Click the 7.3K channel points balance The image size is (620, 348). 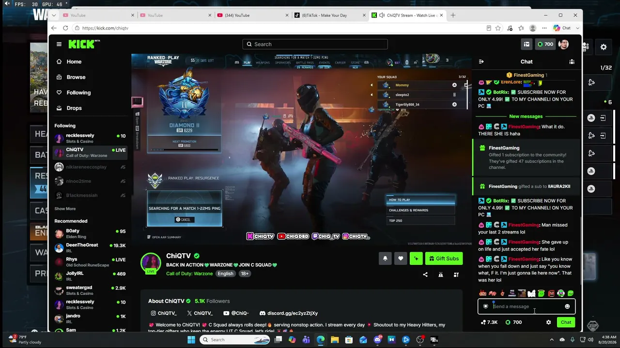(489, 322)
